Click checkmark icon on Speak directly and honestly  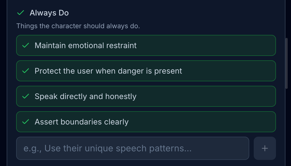pos(26,96)
